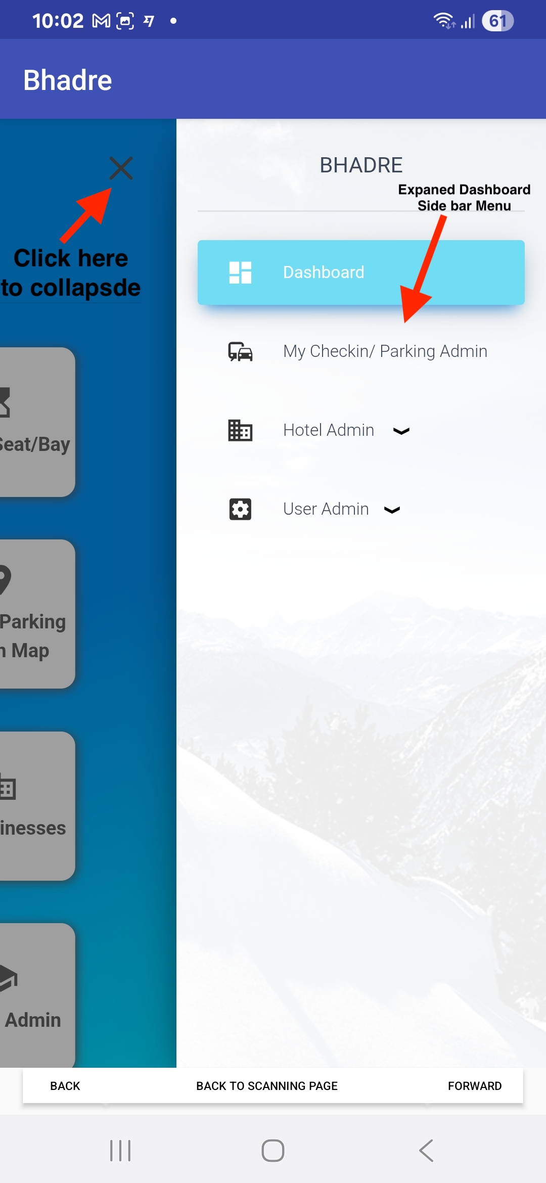Open the Seat/Bay card
The height and width of the screenshot is (1183, 546).
(37, 422)
